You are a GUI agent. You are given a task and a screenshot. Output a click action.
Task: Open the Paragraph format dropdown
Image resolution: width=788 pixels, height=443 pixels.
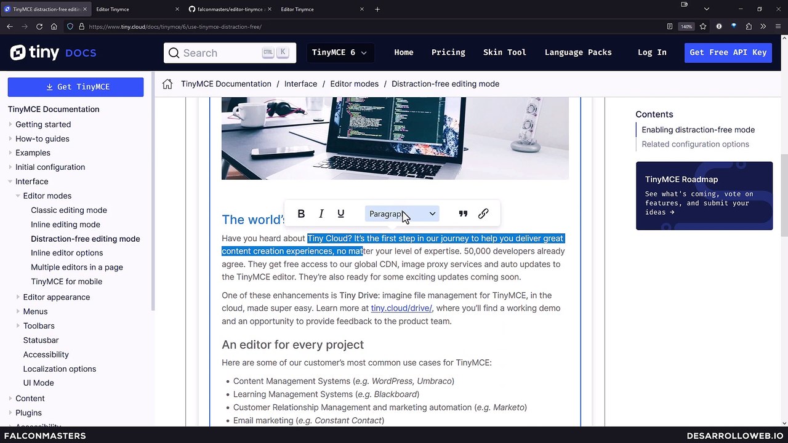click(402, 214)
